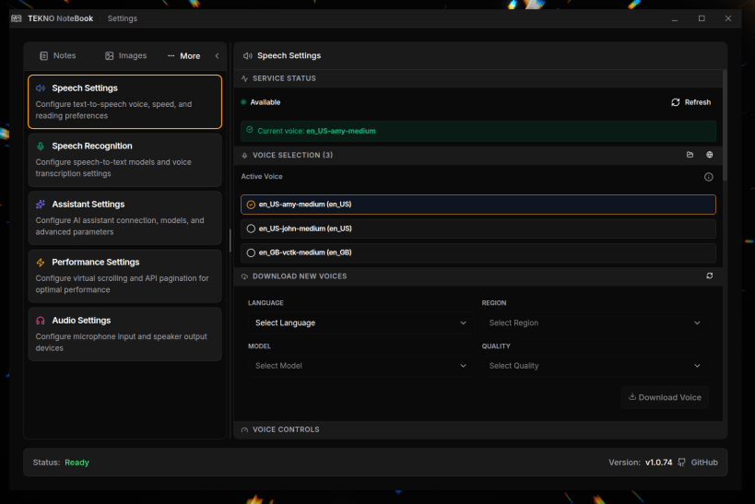Select the Speech Settings card
755x504 pixels.
coord(124,101)
